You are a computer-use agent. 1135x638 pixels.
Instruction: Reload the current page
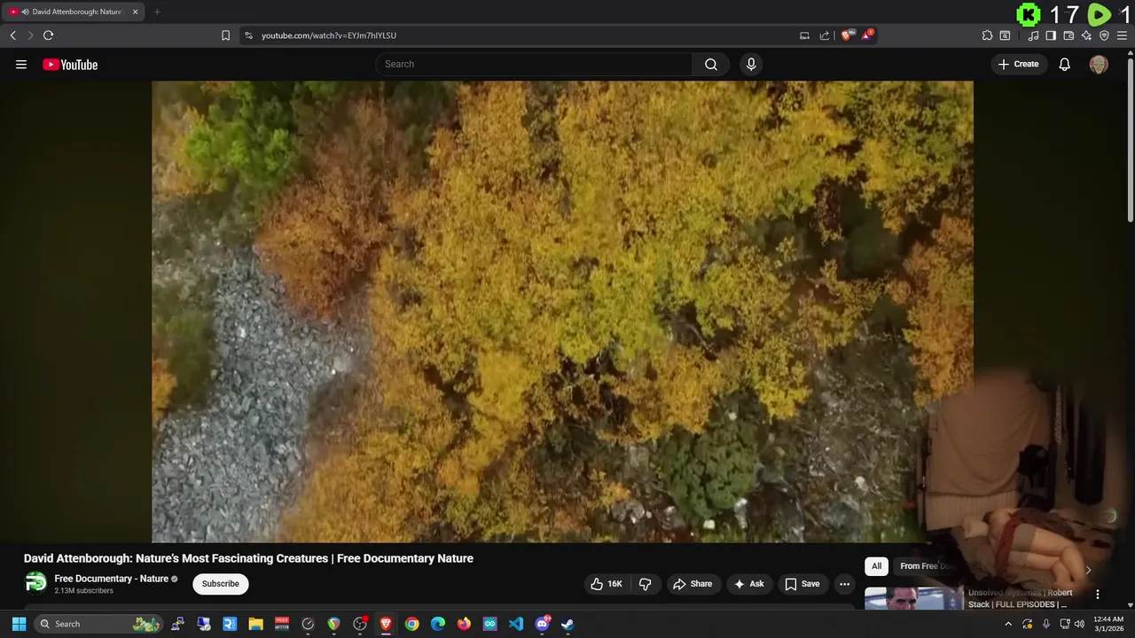48,35
